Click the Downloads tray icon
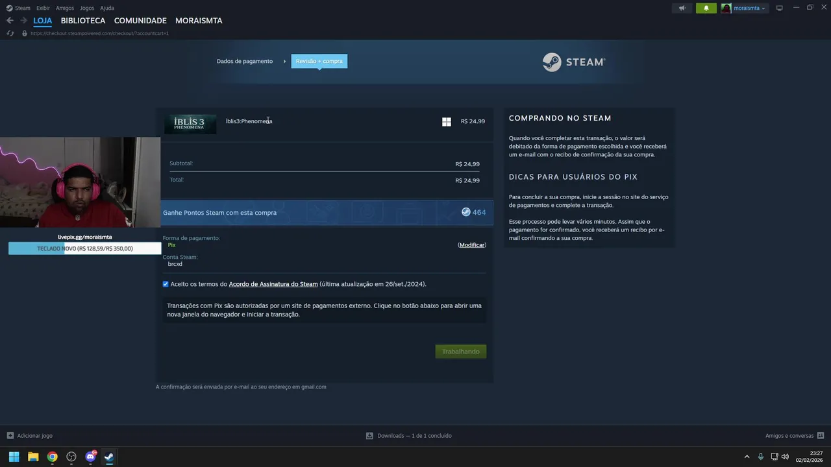 click(369, 436)
